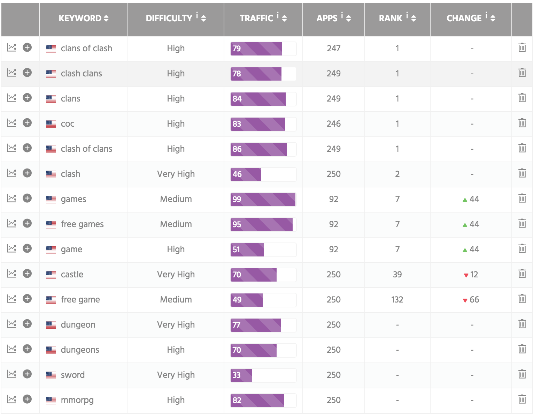Click the Medium difficulty for games

tap(176, 199)
